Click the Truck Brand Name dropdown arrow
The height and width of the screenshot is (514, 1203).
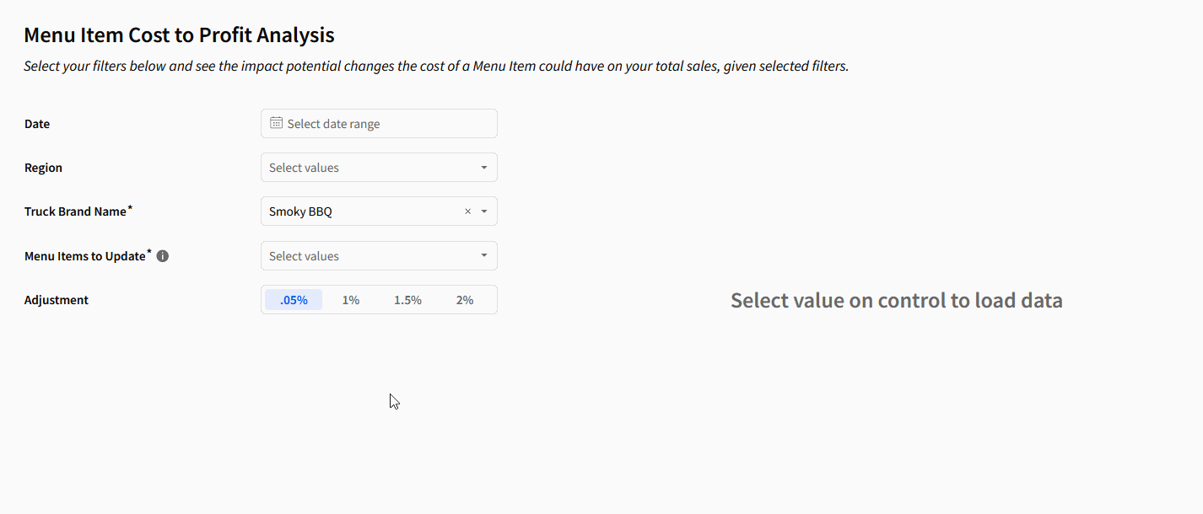pos(484,211)
